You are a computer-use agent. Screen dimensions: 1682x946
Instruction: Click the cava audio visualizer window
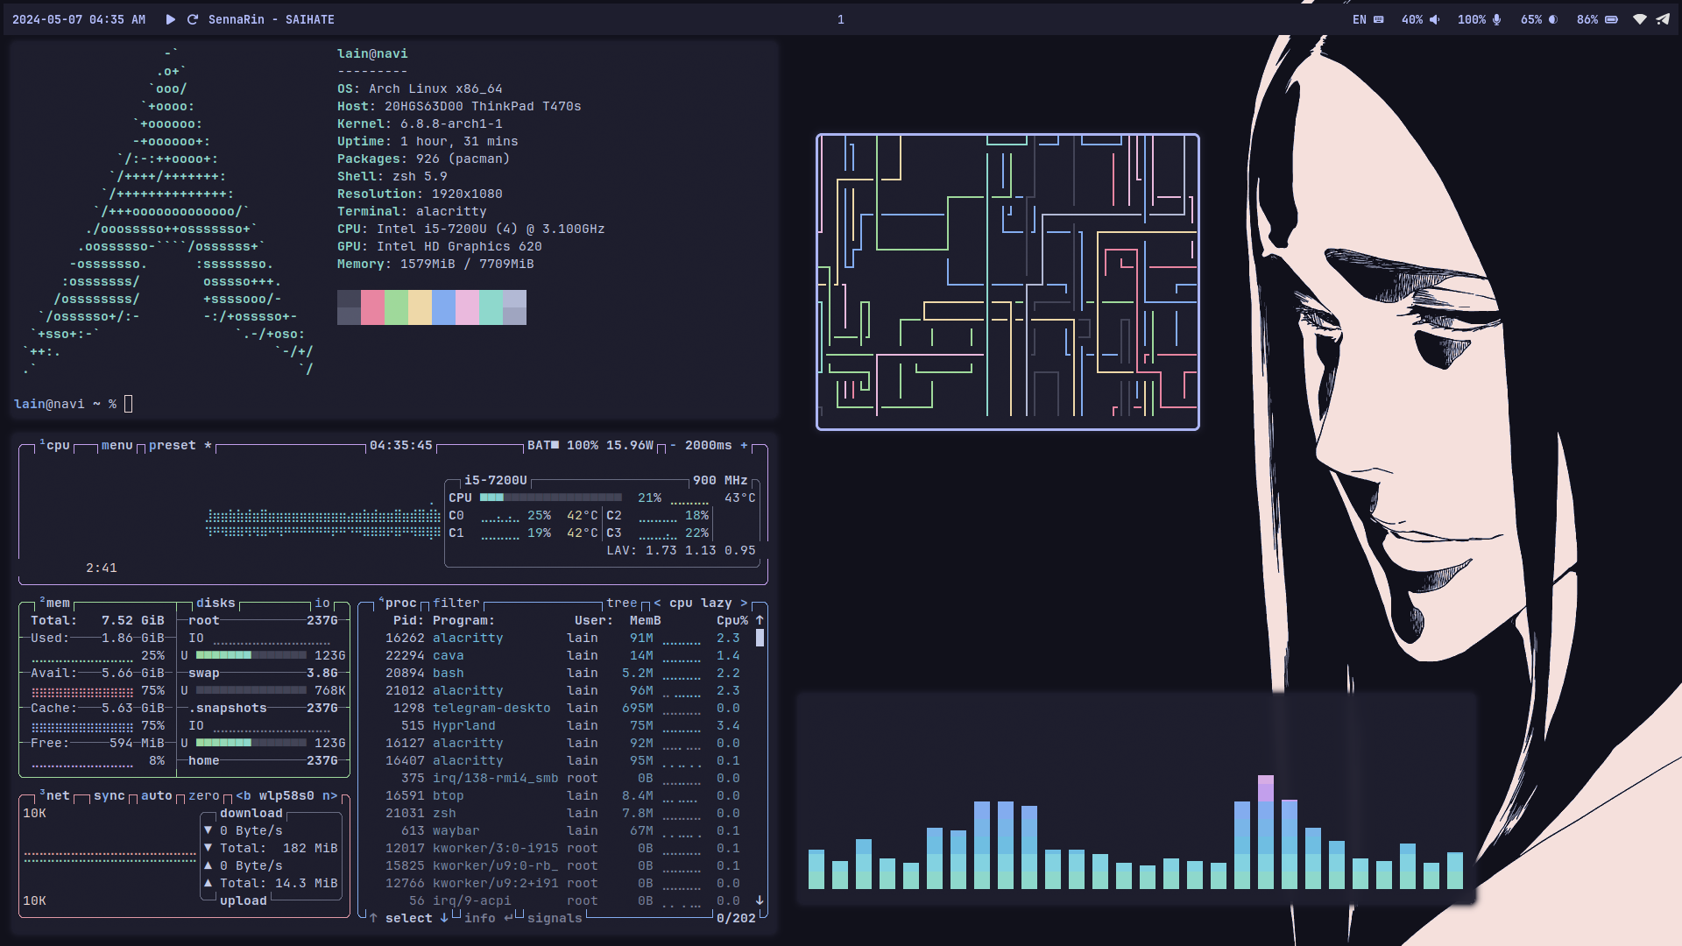pyautogui.click(x=1136, y=798)
